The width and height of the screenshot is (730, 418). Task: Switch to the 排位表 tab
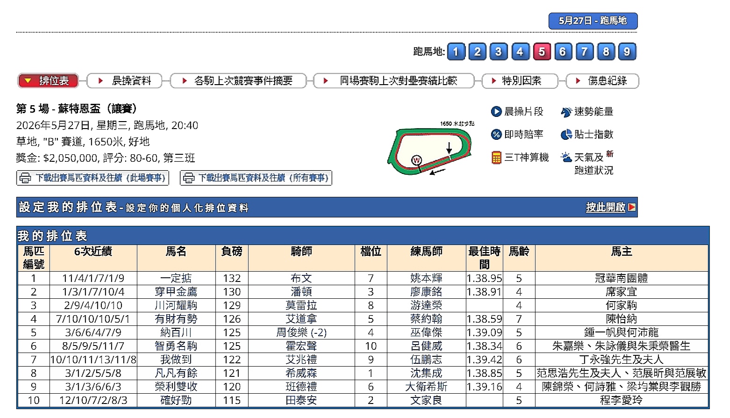[48, 81]
